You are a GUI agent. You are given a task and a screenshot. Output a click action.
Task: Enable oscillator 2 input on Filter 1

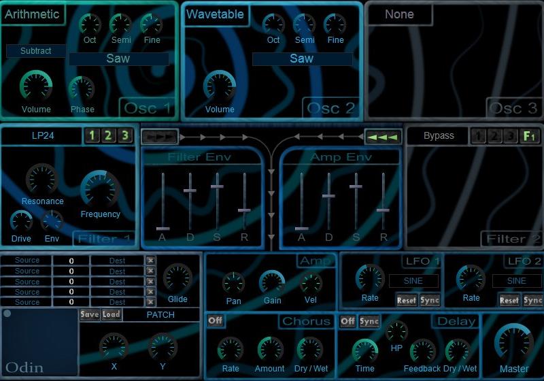(107, 135)
